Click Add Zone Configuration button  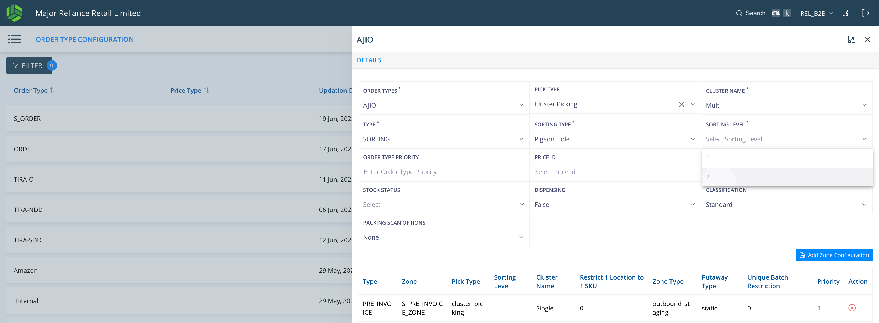tap(834, 255)
